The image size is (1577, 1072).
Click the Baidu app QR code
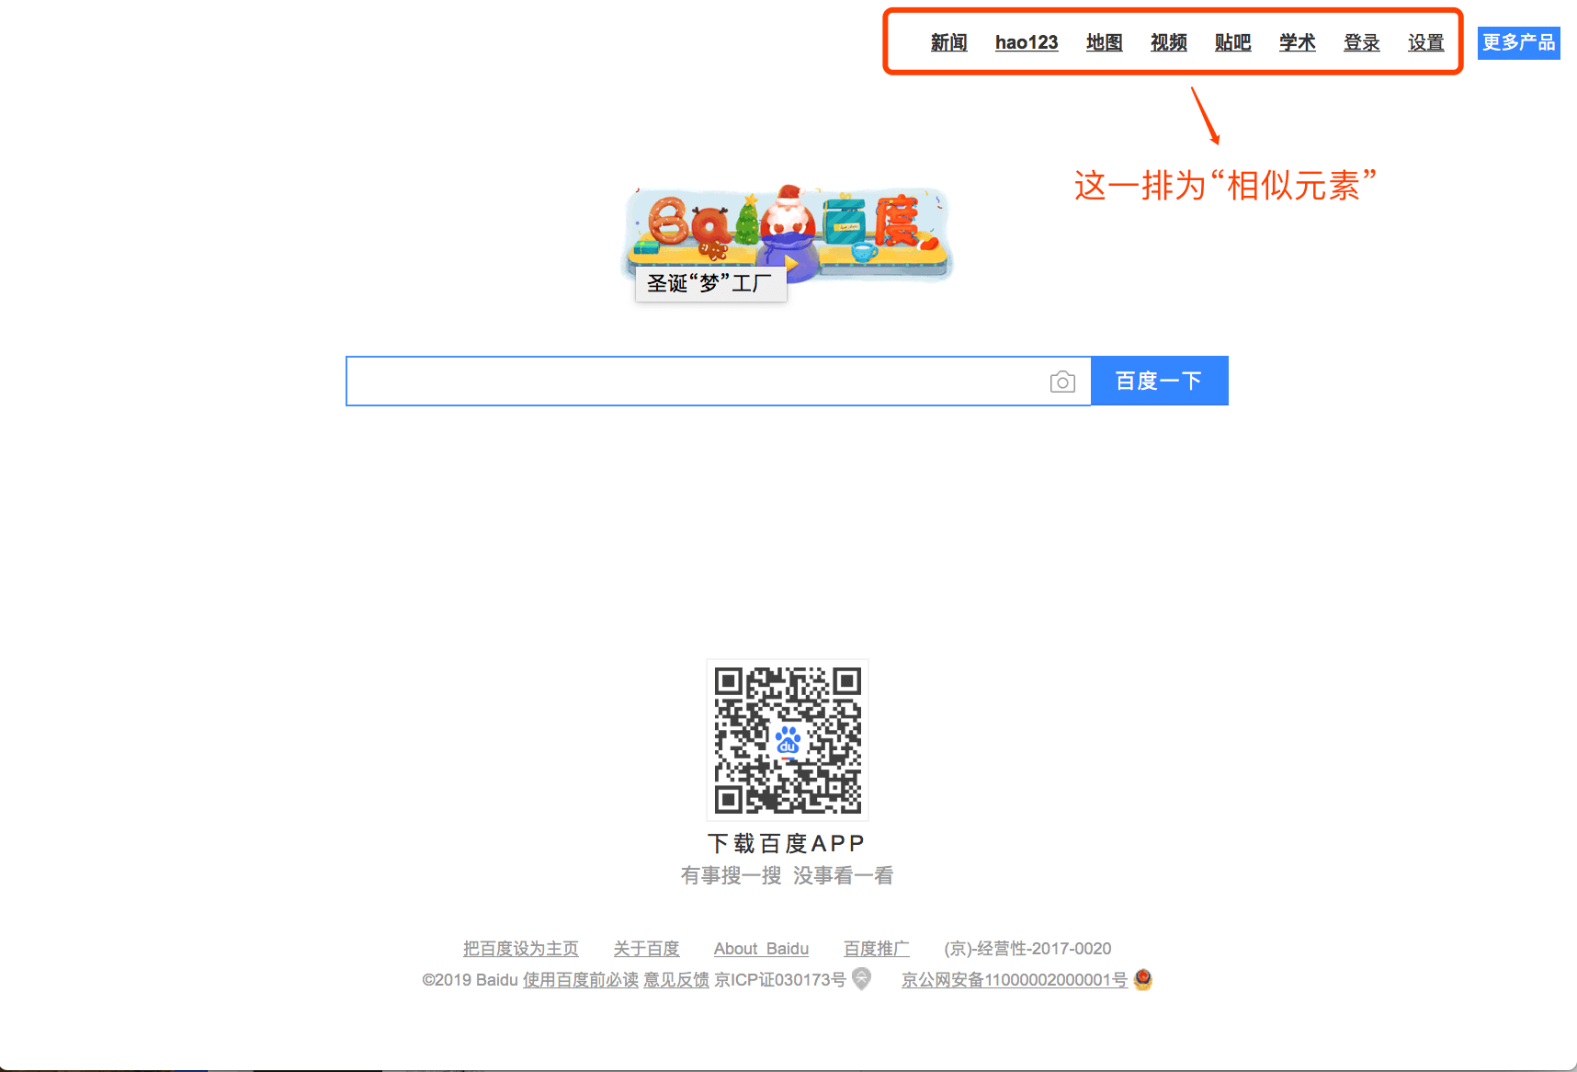788,740
